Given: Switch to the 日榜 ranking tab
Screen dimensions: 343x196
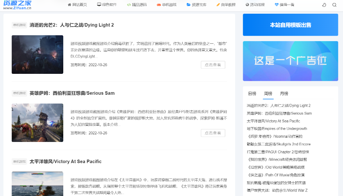Looking at the screenshot, I should (252, 94).
